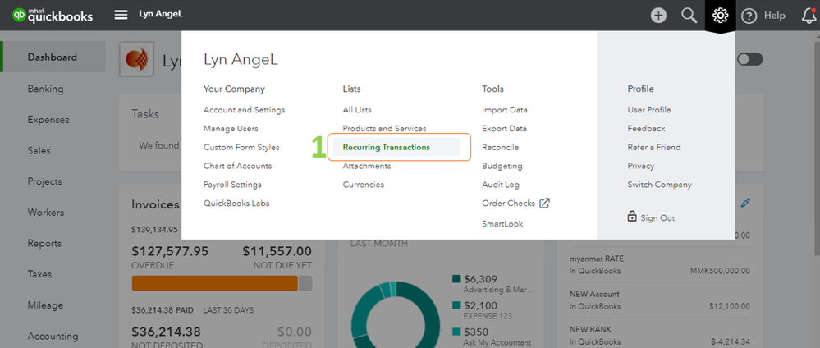Toggle the privacy switch at top right
The height and width of the screenshot is (348, 820).
pyautogui.click(x=750, y=60)
